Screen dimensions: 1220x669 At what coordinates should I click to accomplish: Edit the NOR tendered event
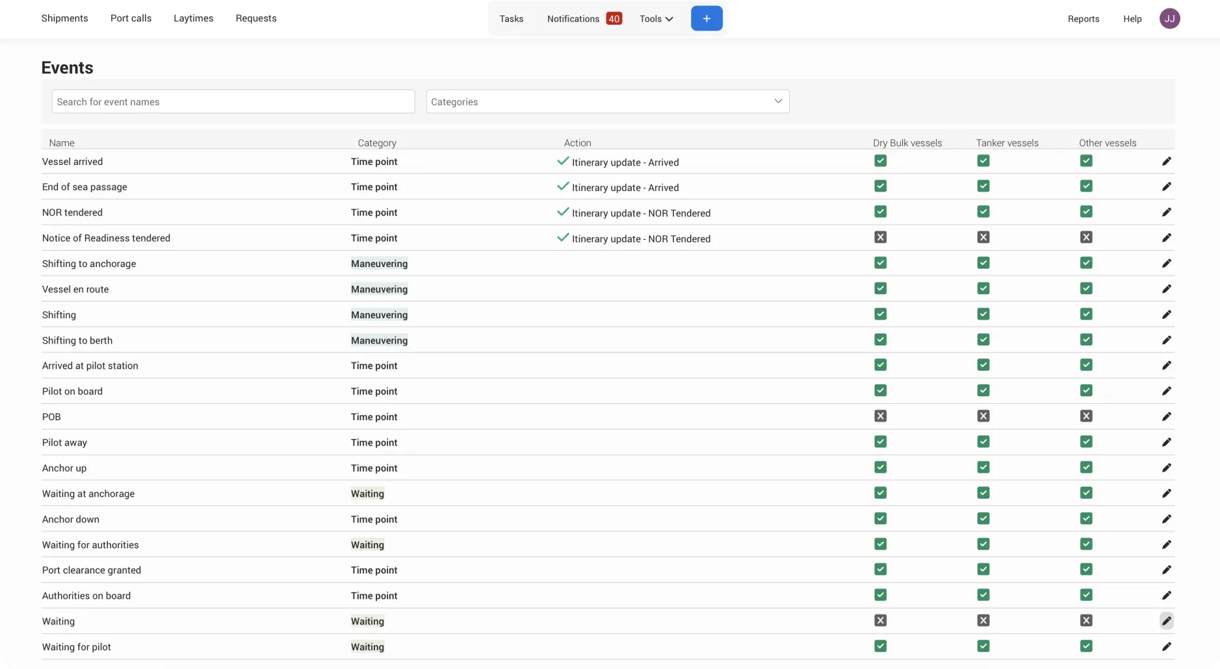(x=1167, y=212)
